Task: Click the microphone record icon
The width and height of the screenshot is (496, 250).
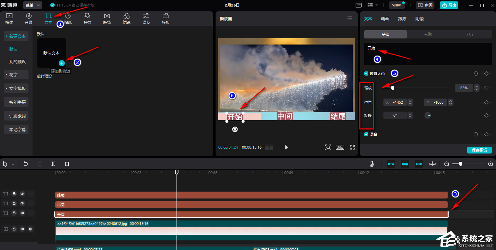Action: coord(372,164)
